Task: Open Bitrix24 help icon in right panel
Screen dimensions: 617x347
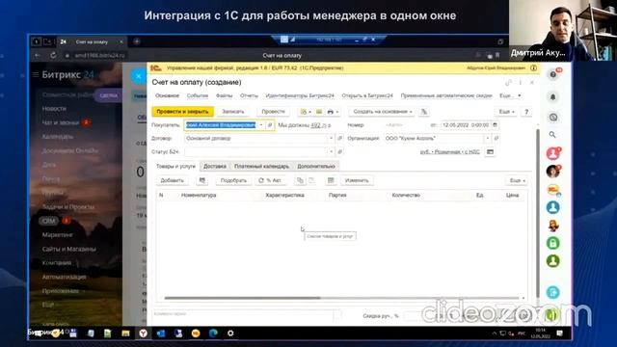Action: [553, 75]
